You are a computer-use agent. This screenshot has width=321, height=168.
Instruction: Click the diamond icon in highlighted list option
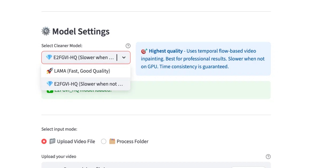click(49, 84)
